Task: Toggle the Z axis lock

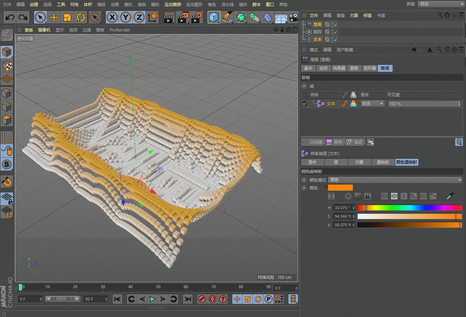Action: [x=139, y=17]
